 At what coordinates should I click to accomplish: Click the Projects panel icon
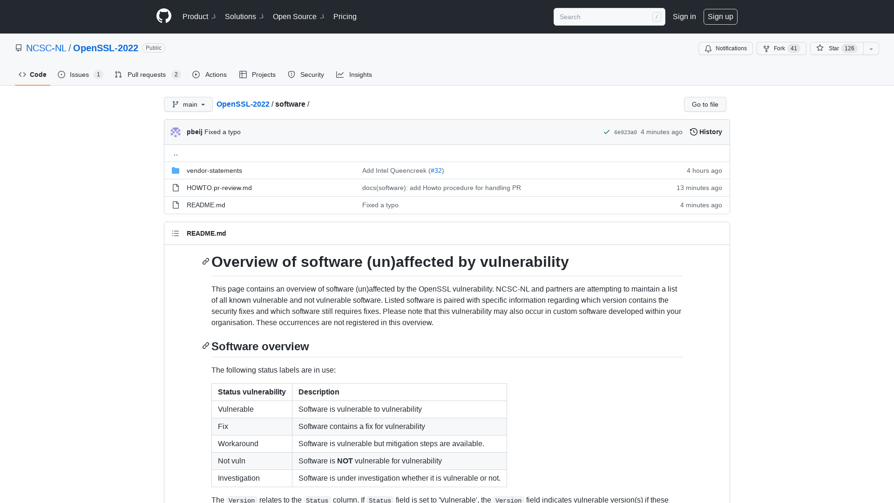click(243, 75)
